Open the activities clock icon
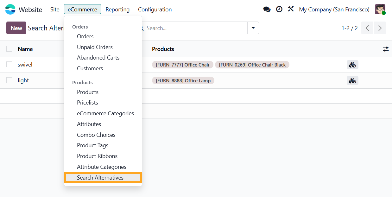The width and height of the screenshot is (392, 197). point(279,10)
